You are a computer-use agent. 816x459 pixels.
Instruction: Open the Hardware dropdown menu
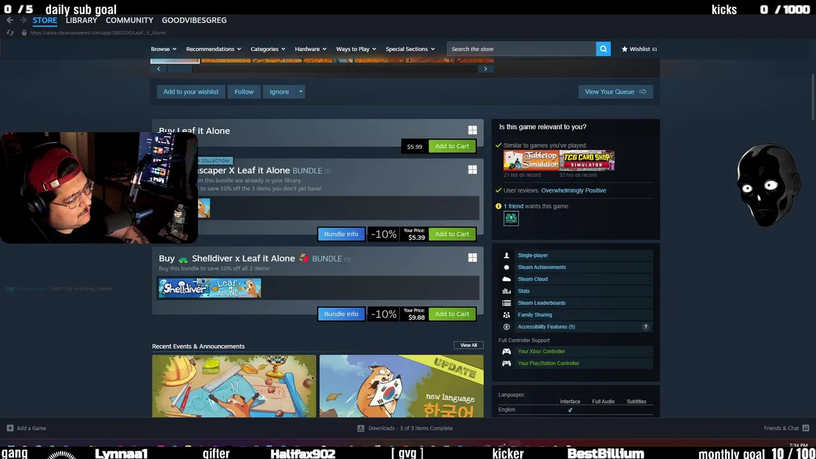tap(310, 49)
